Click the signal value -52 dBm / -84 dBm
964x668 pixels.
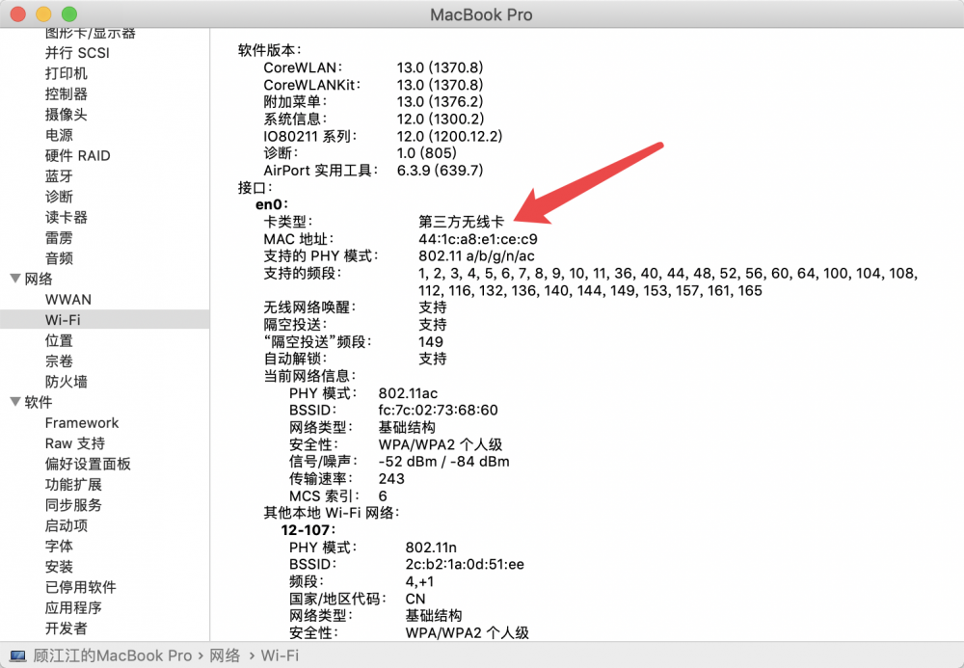(443, 462)
